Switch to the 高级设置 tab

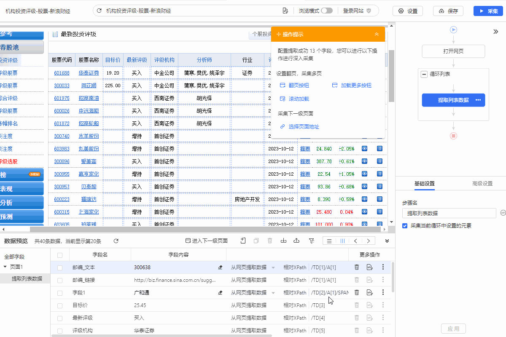(482, 184)
